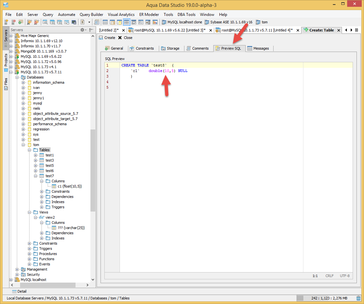Open the tom connection shortcut in toolbar
364x304 pixels.
coord(262,22)
